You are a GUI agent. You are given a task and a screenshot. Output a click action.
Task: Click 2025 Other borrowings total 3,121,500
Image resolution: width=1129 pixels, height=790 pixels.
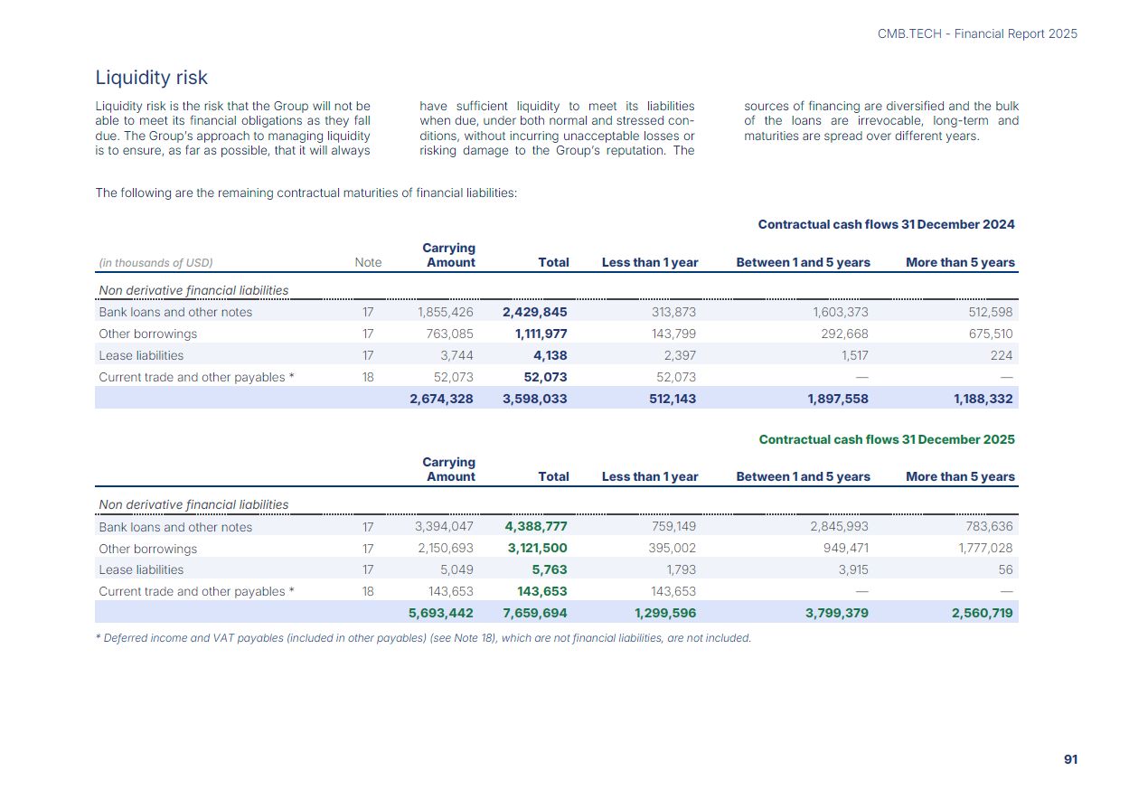[x=538, y=549]
